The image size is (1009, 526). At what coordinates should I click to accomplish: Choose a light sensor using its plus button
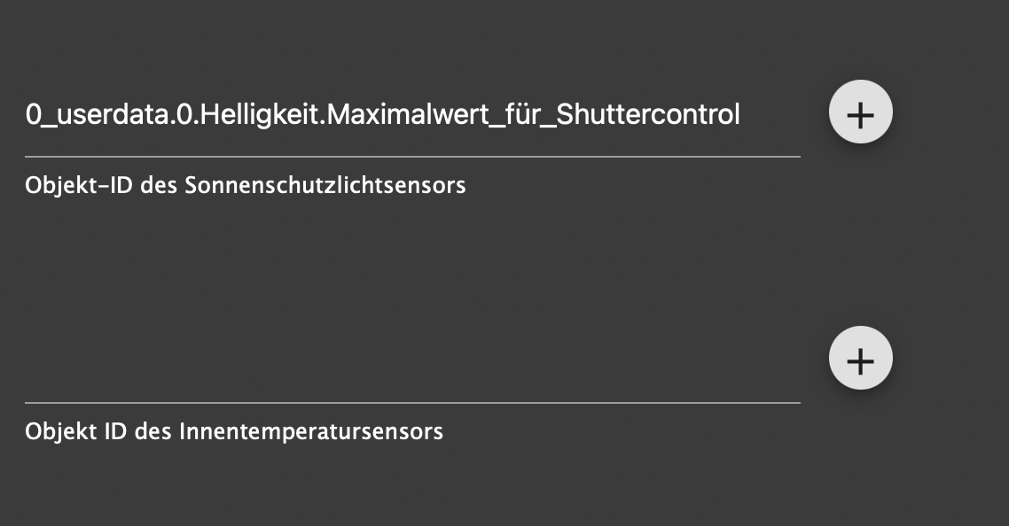click(x=860, y=112)
